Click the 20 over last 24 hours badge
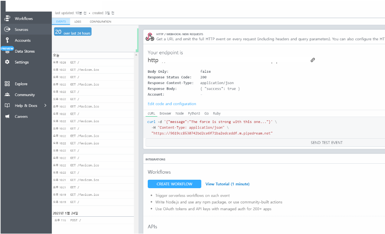 [x=73, y=32]
